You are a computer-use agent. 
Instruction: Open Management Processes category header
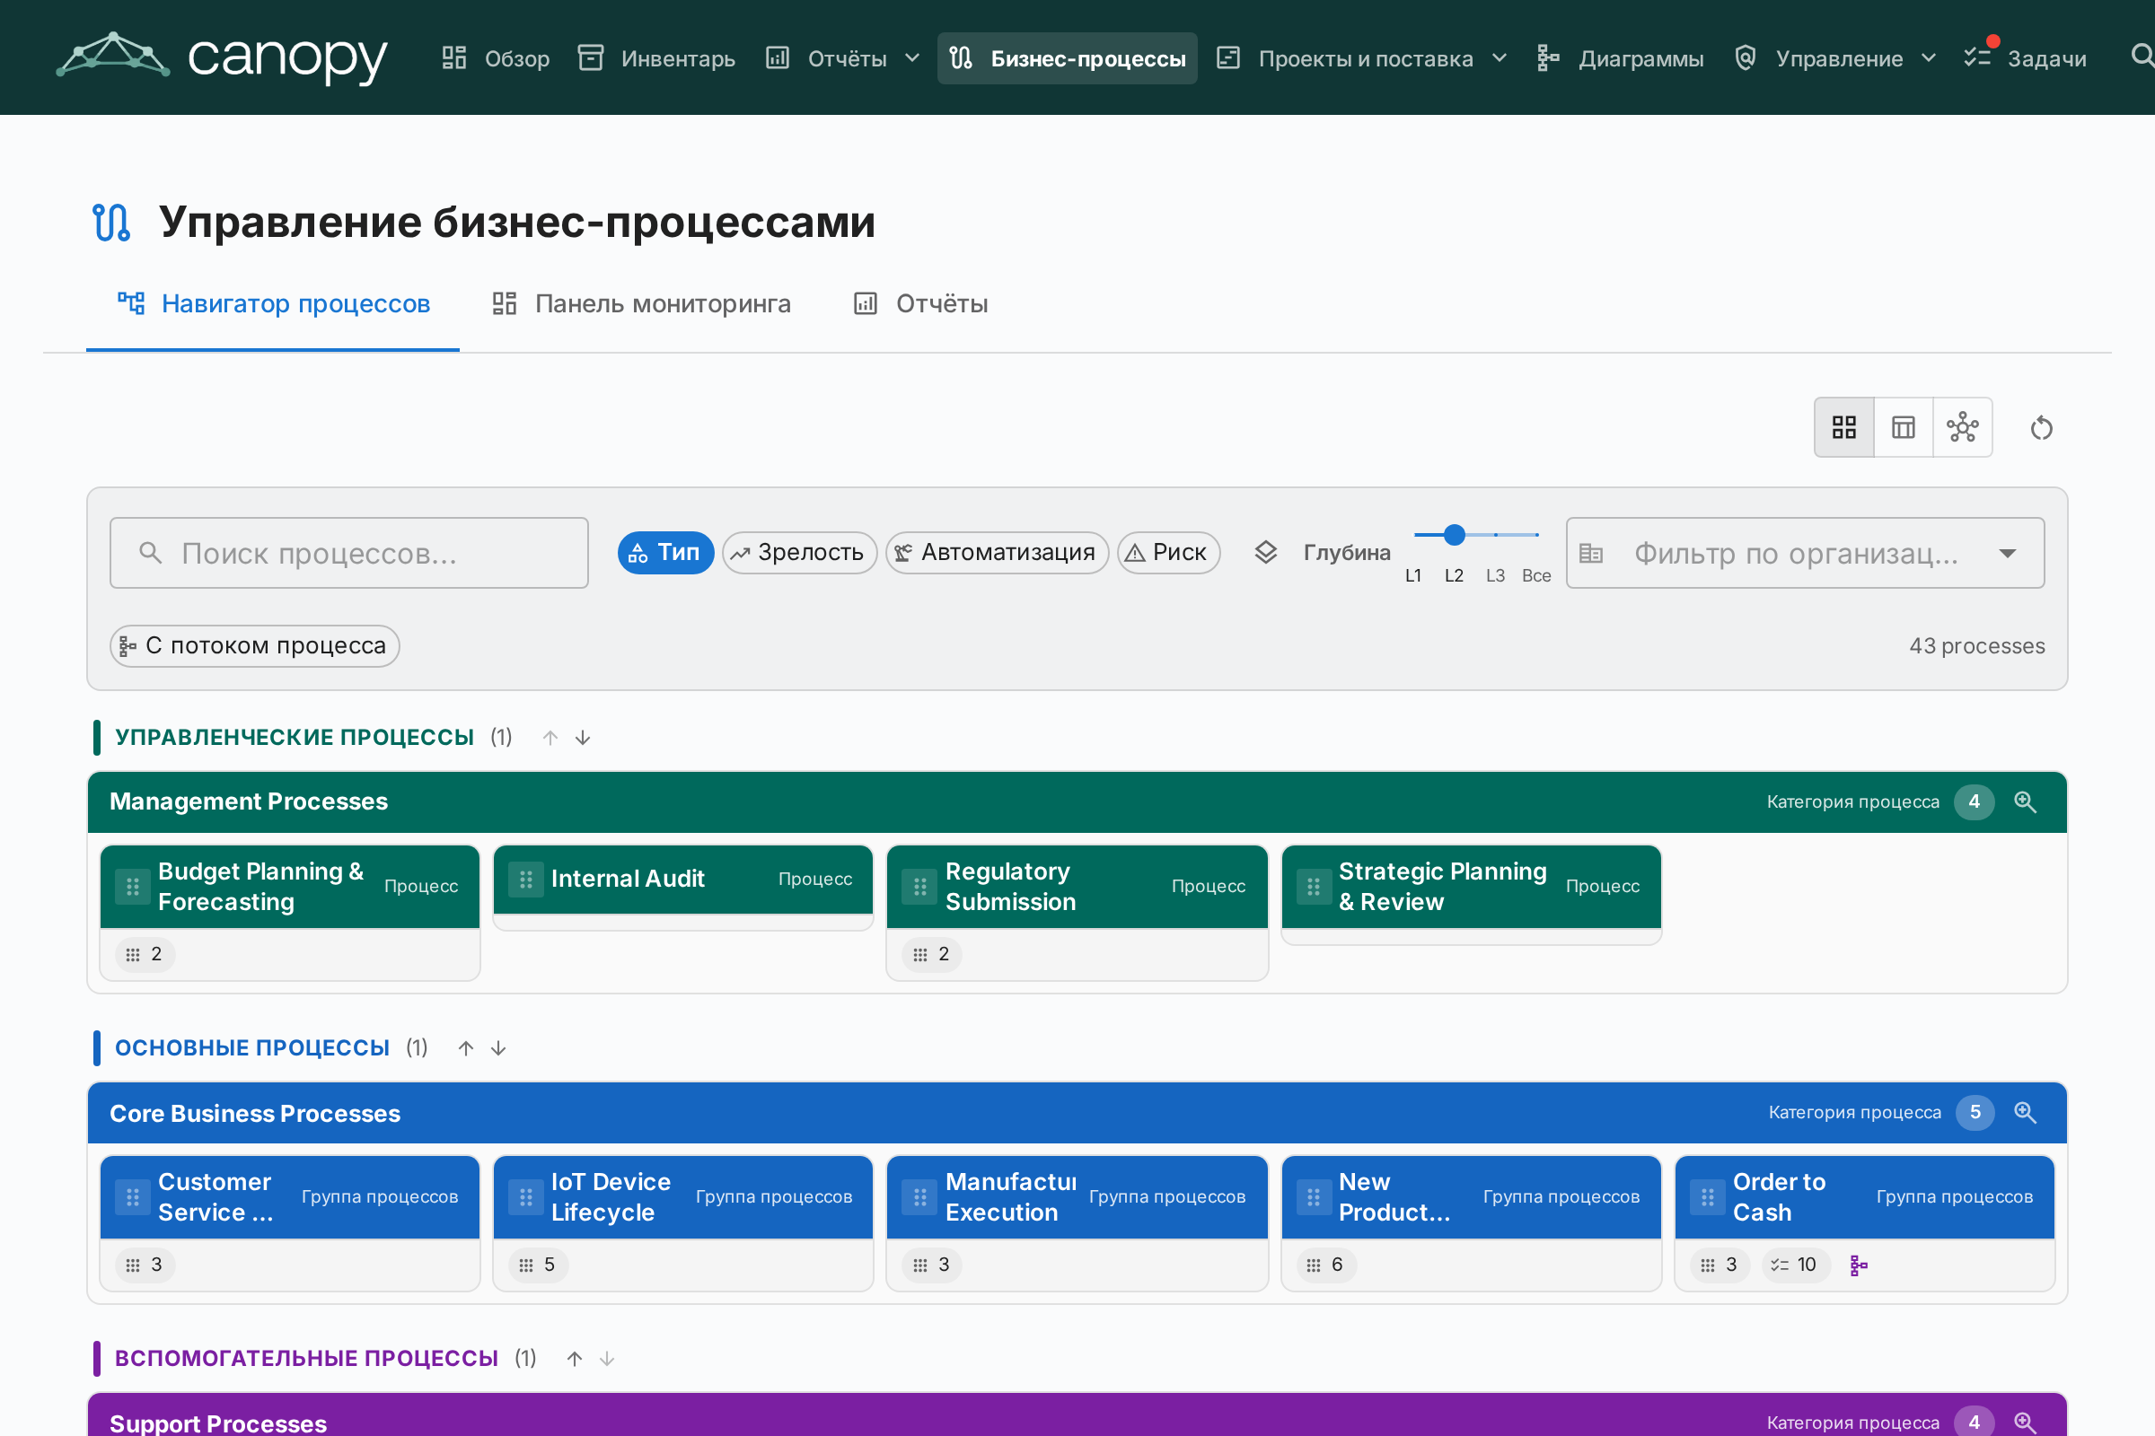(x=1077, y=801)
